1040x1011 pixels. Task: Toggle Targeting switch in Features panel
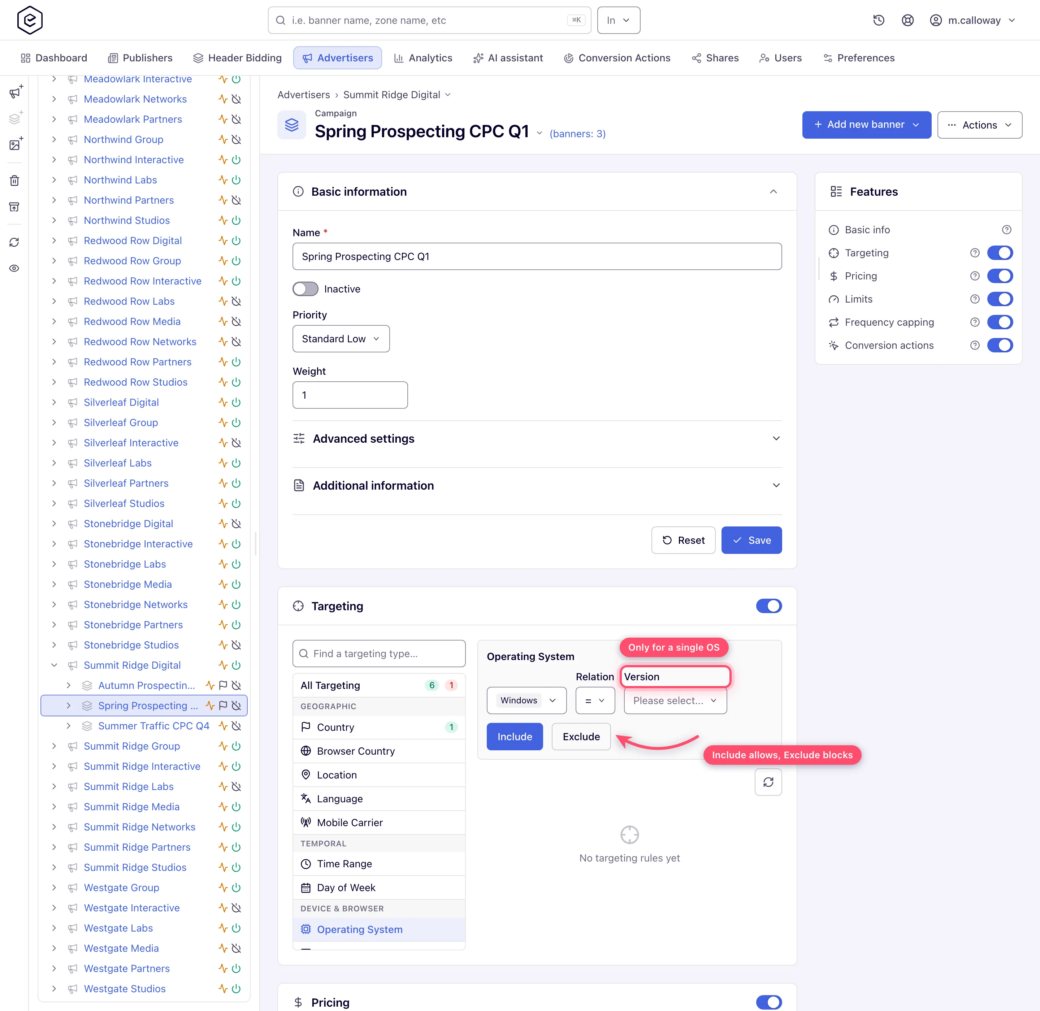1000,253
